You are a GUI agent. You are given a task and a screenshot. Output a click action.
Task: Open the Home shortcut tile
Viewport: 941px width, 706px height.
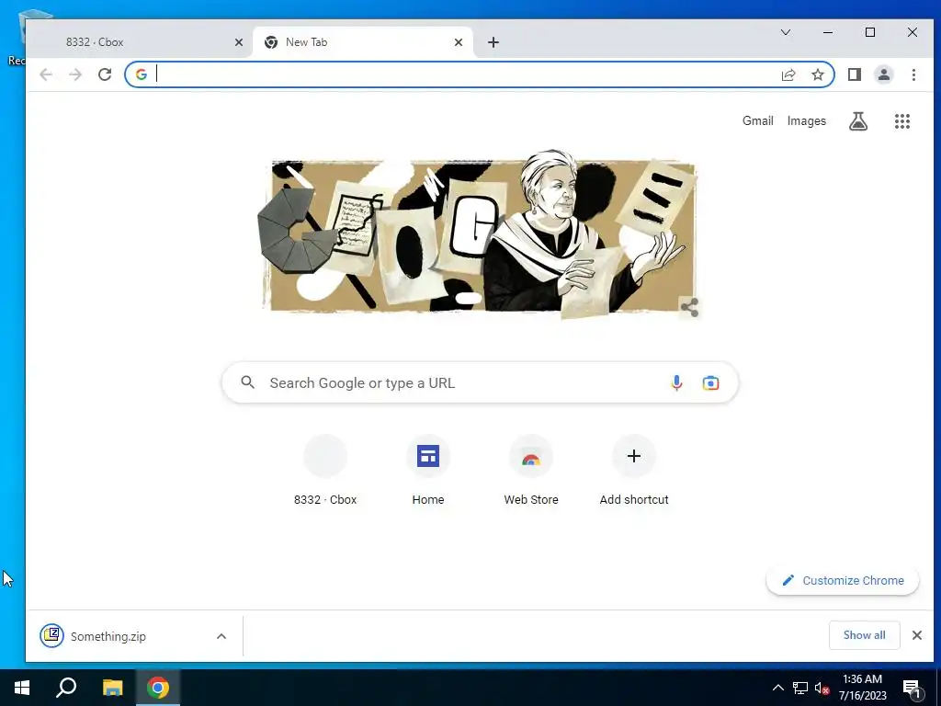[428, 471]
